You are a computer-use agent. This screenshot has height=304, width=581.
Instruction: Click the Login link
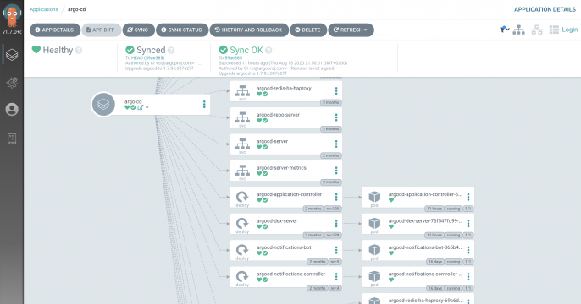pos(569,30)
